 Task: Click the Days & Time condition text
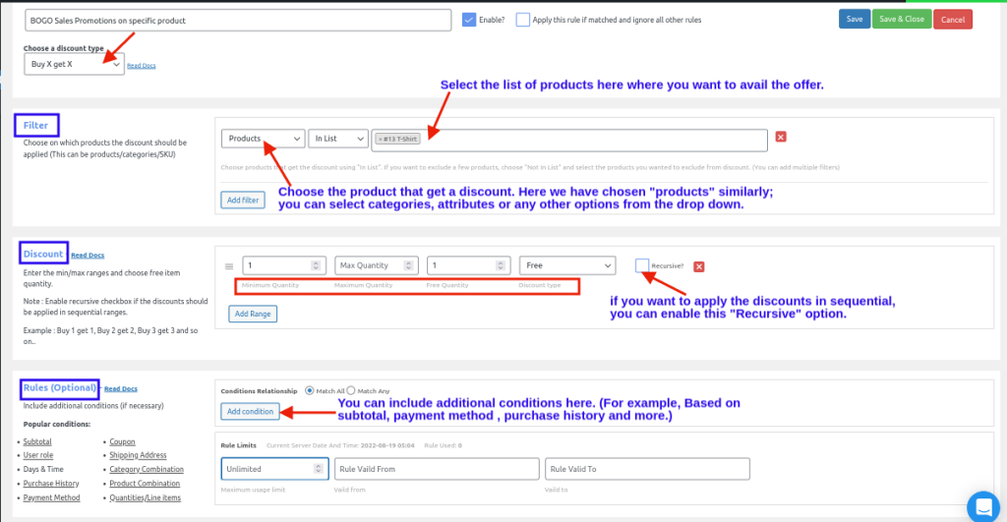coord(43,469)
